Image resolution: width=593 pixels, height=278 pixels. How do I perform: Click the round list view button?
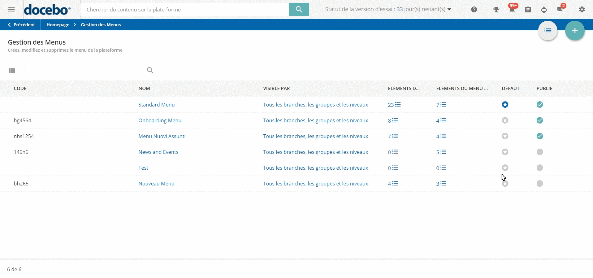548,30
